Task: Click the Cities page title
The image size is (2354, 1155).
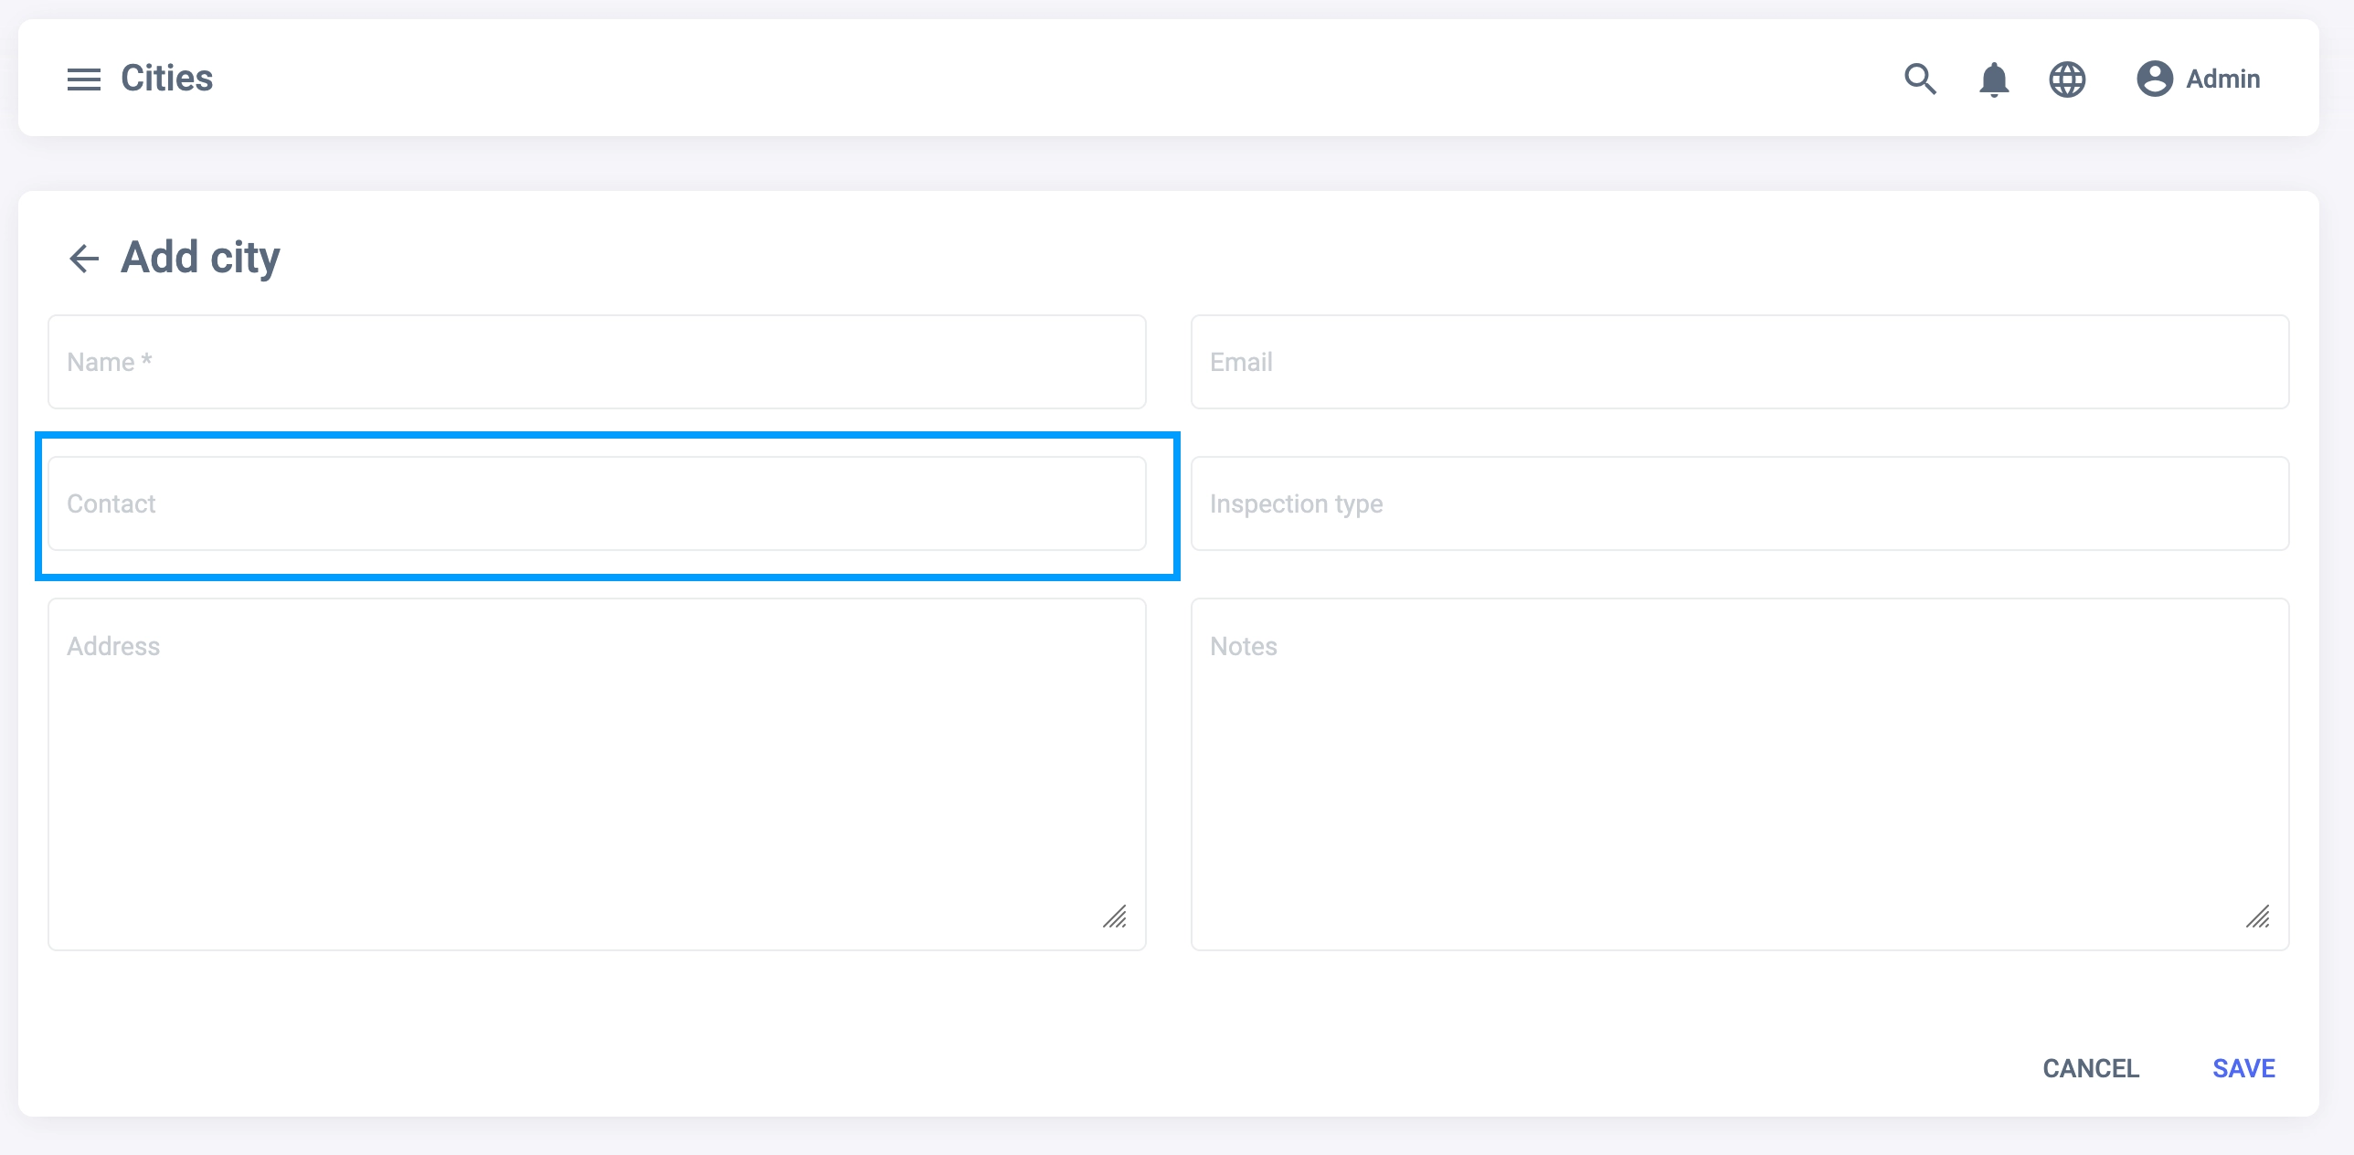Action: coord(167,79)
